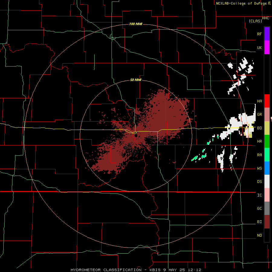Click the purple RF color swatch
Viewport: 272px width, 272px height.
(267, 34)
